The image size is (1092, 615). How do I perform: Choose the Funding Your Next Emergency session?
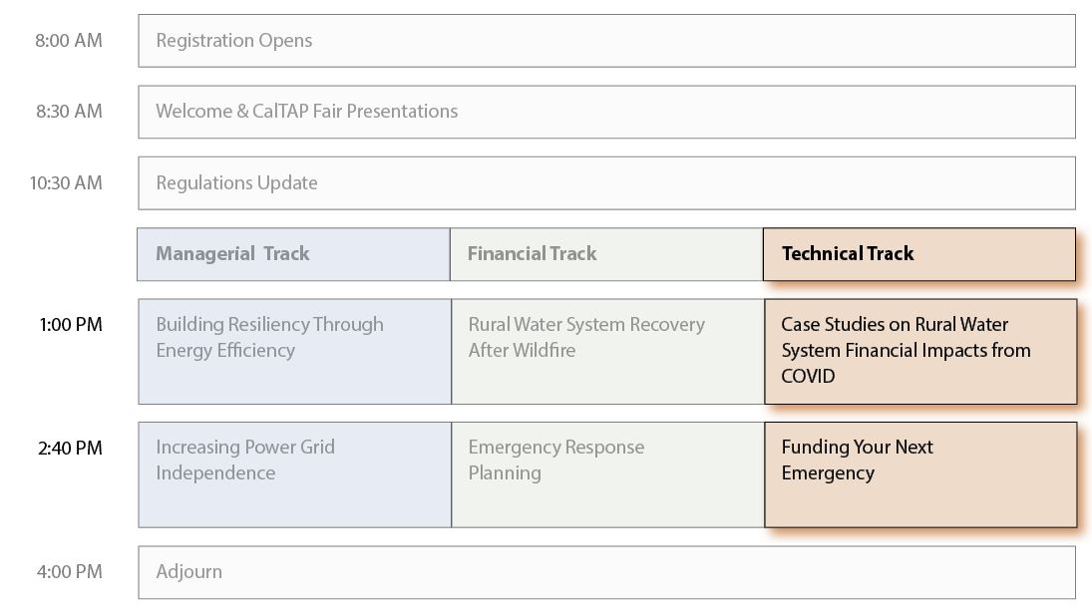[x=919, y=474]
